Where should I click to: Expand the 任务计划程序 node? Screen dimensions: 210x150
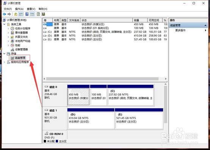click(x=8, y=28)
